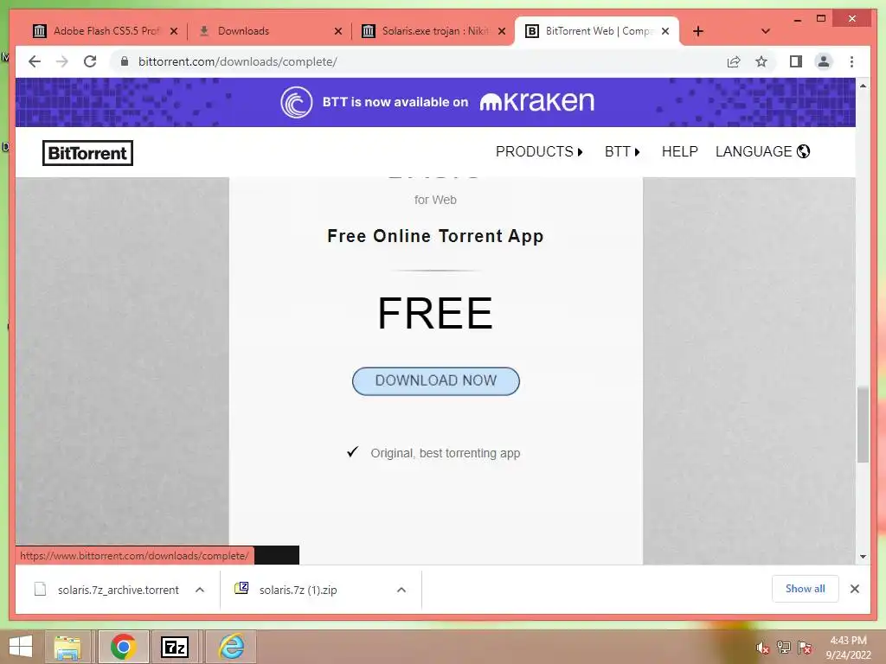Viewport: 886px width, 664px height.
Task: Expand the PRODUCTS menu
Action: point(539,152)
